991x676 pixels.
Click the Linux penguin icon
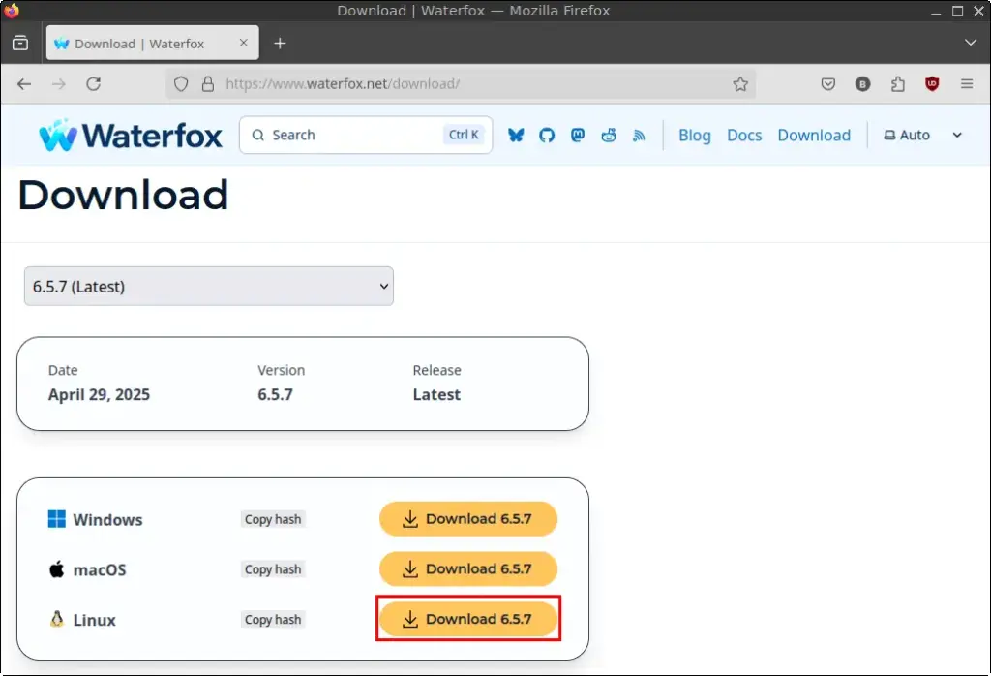click(57, 619)
